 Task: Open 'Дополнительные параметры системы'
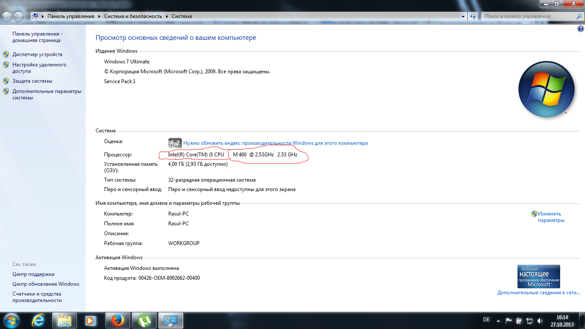47,95
